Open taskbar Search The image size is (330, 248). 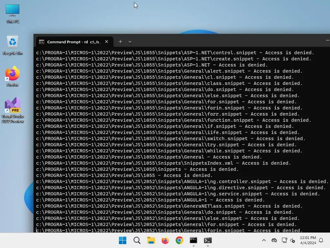(x=137, y=240)
